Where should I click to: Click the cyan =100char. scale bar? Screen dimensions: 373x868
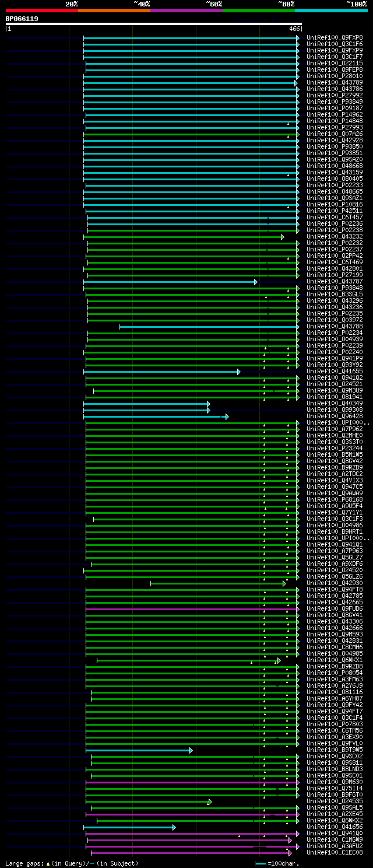pyautogui.click(x=261, y=864)
